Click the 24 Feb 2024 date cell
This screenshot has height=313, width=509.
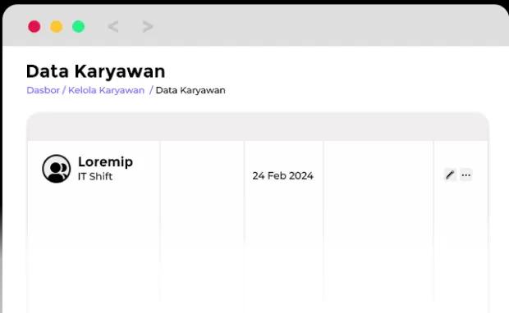(x=282, y=175)
